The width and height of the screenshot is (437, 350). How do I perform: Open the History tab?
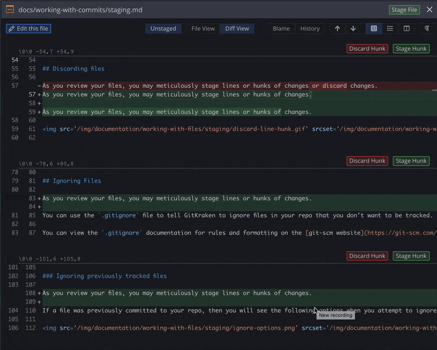310,28
